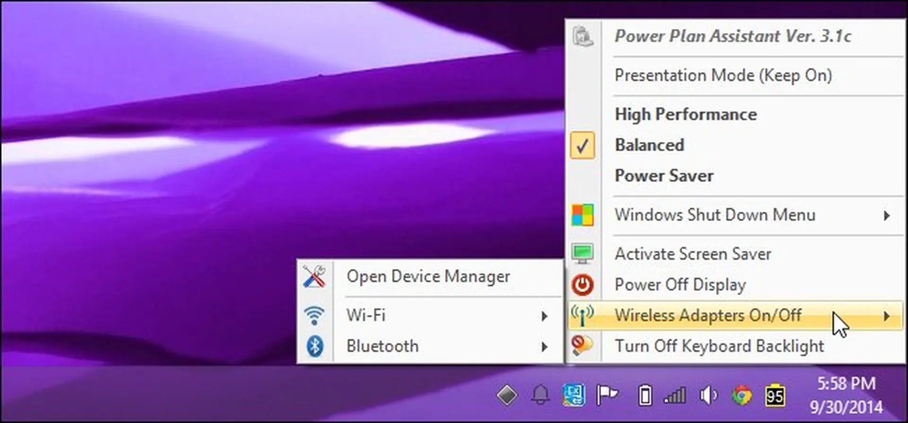Viewport: 908px width, 423px height.
Task: Select the checked Balanced power plan
Action: [x=649, y=145]
